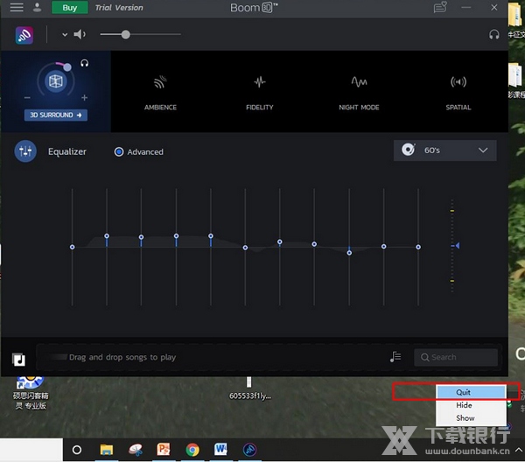Open headphone type selection icon
Screen dimensions: 525x462
[494, 35]
